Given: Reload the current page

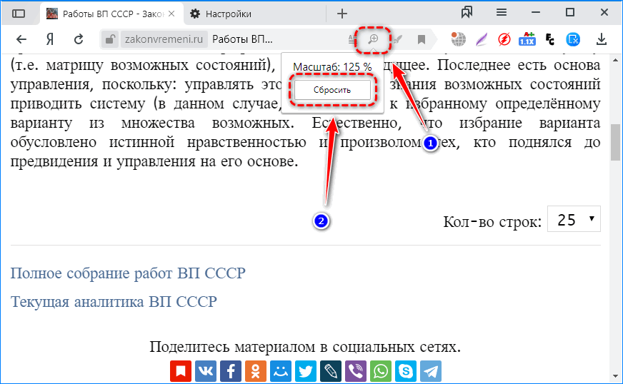Looking at the screenshot, I should [x=79, y=39].
